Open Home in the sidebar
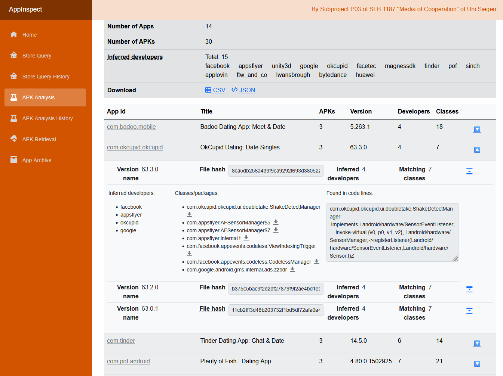This screenshot has height=376, width=503. (x=45, y=35)
